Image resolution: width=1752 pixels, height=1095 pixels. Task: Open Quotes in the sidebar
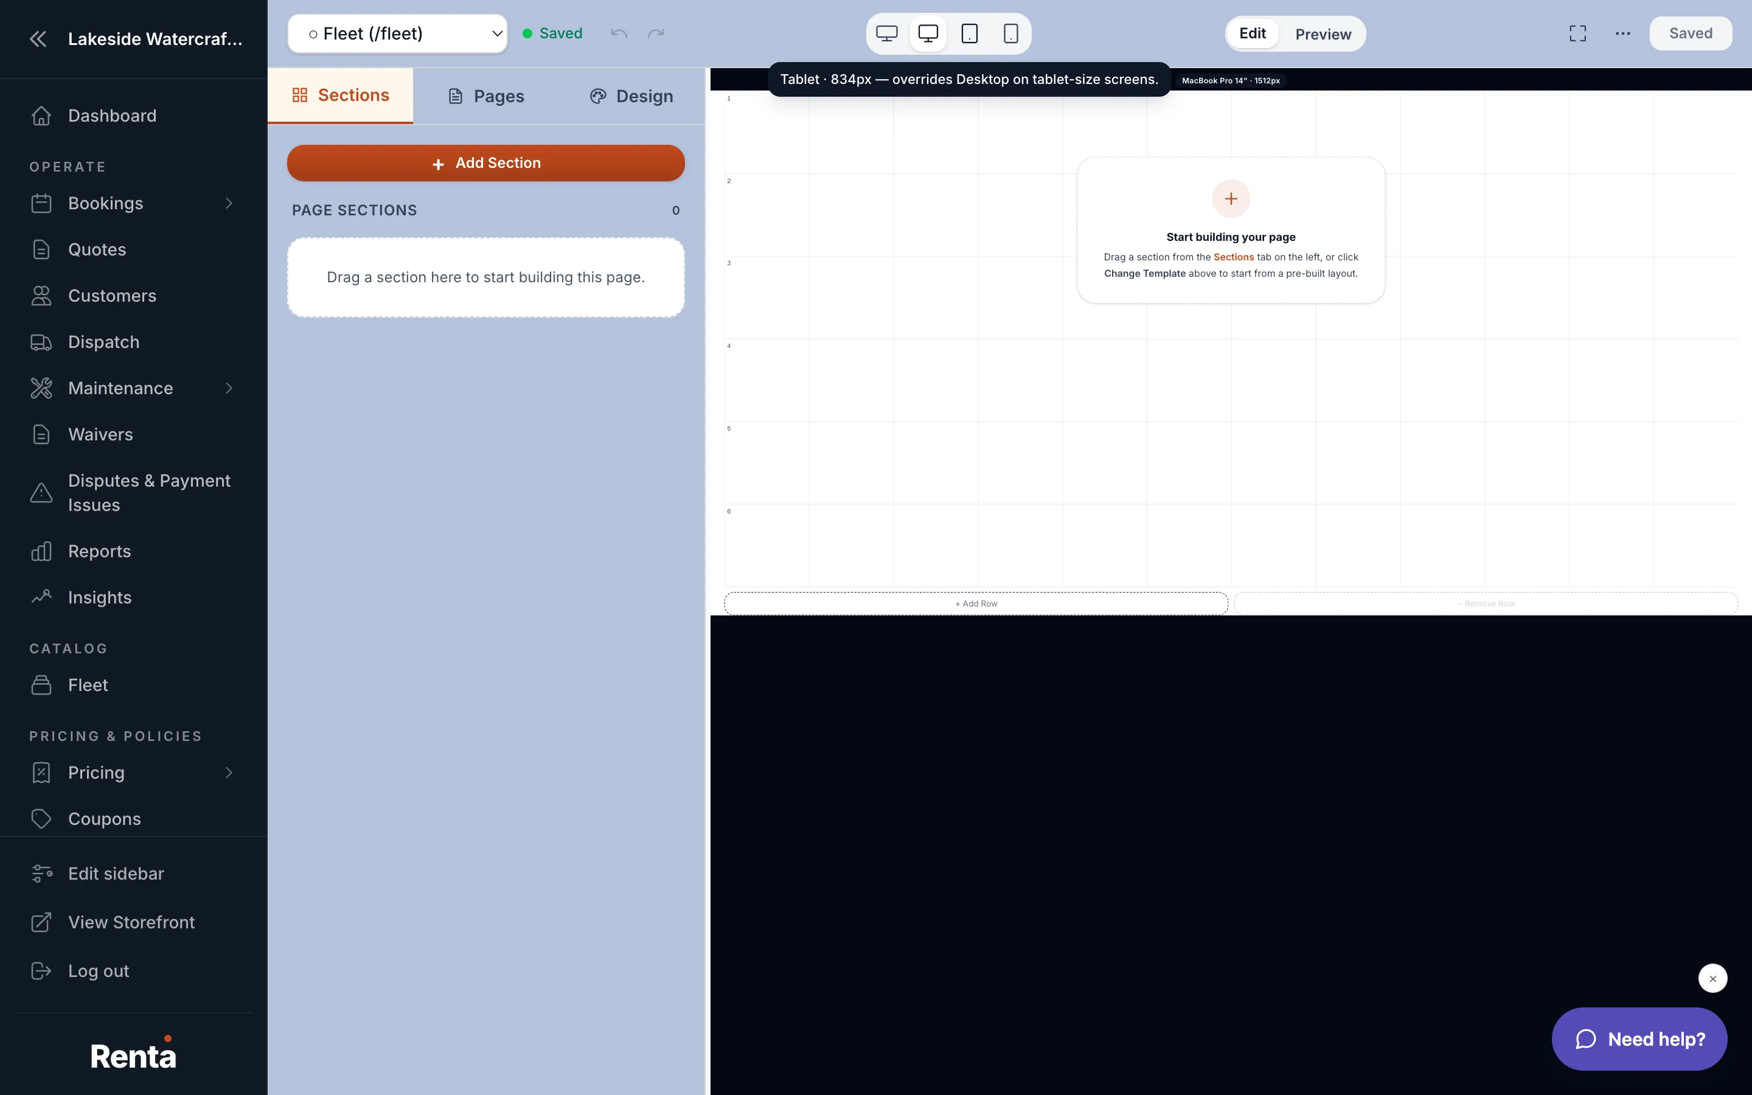[97, 249]
